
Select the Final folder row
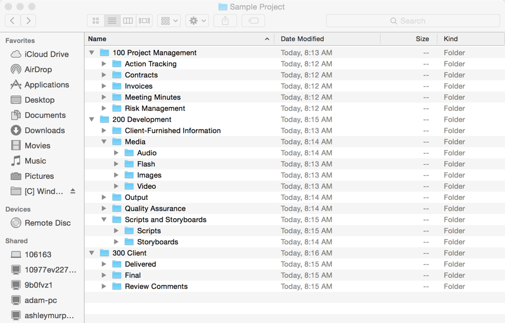(294, 276)
